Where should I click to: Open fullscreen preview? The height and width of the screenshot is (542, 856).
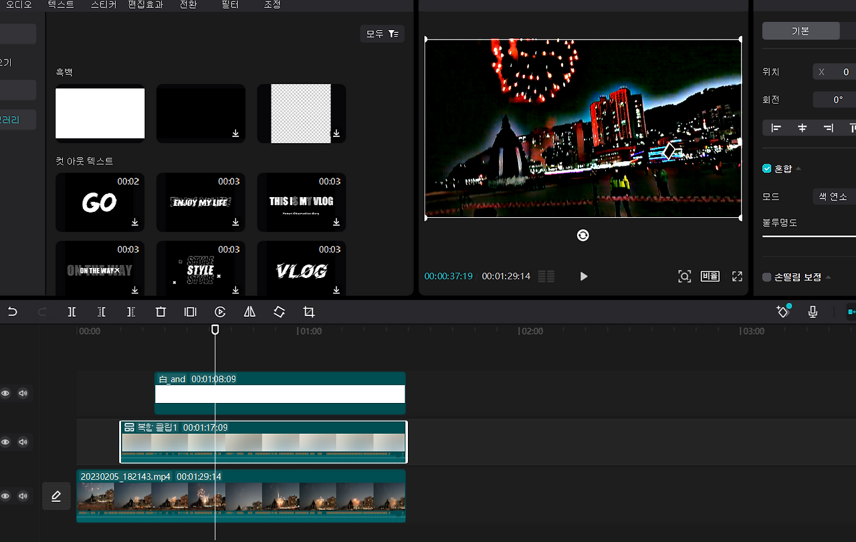click(737, 276)
